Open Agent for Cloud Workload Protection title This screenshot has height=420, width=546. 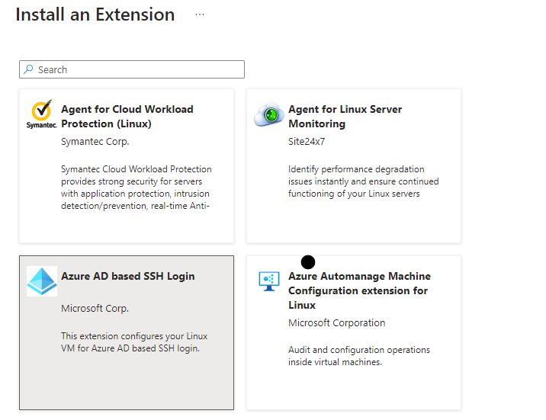point(127,117)
